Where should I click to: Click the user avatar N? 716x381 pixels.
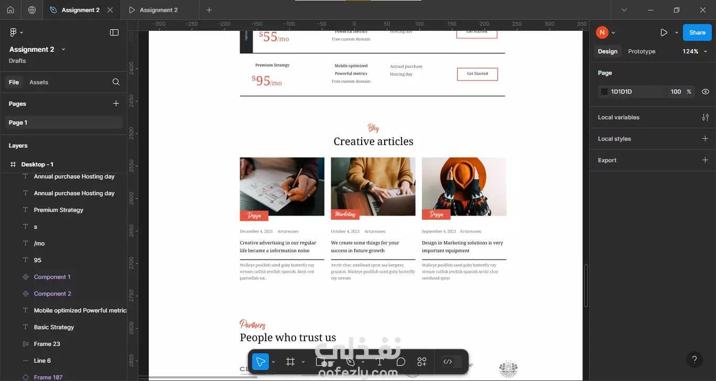coord(602,32)
